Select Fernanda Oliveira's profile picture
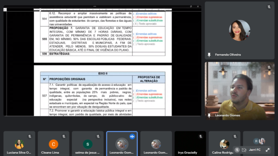The width and height of the screenshot is (278, 156). click(239, 30)
